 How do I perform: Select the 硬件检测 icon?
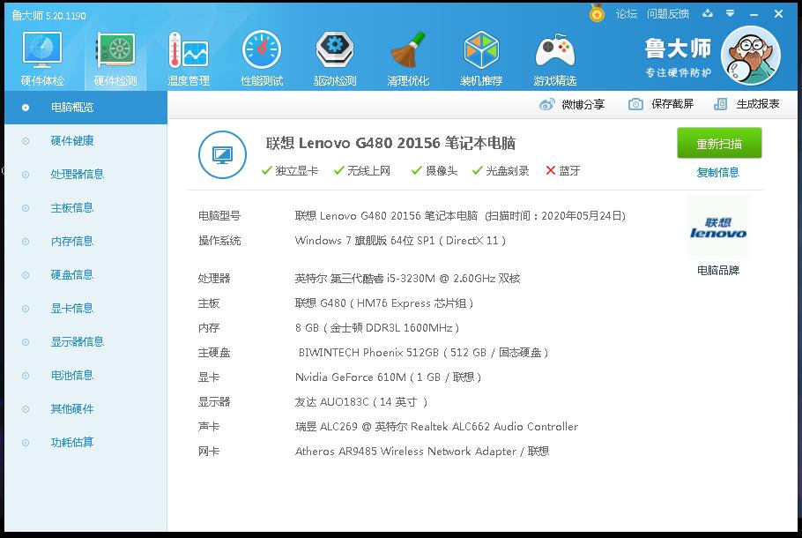click(115, 51)
